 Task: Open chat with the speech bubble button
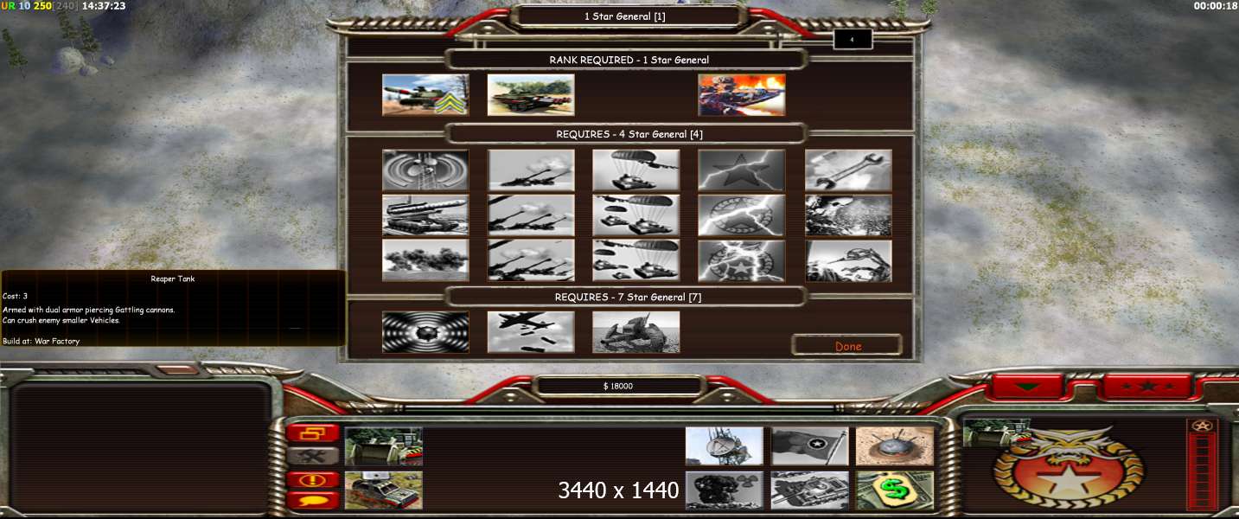[x=312, y=500]
